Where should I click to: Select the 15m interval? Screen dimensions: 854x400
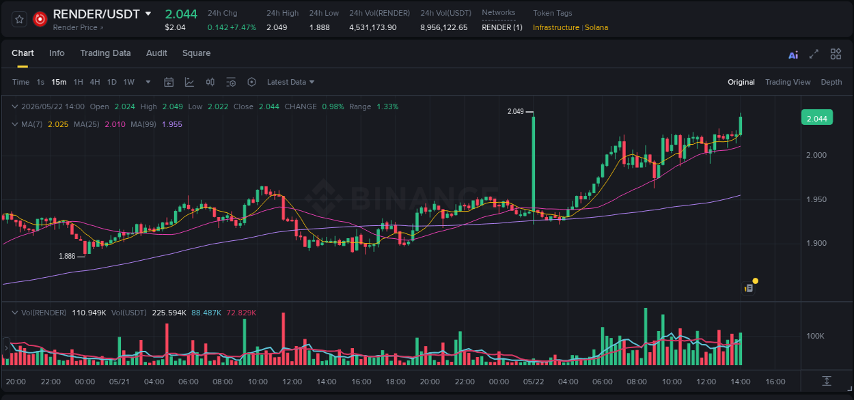click(x=59, y=82)
